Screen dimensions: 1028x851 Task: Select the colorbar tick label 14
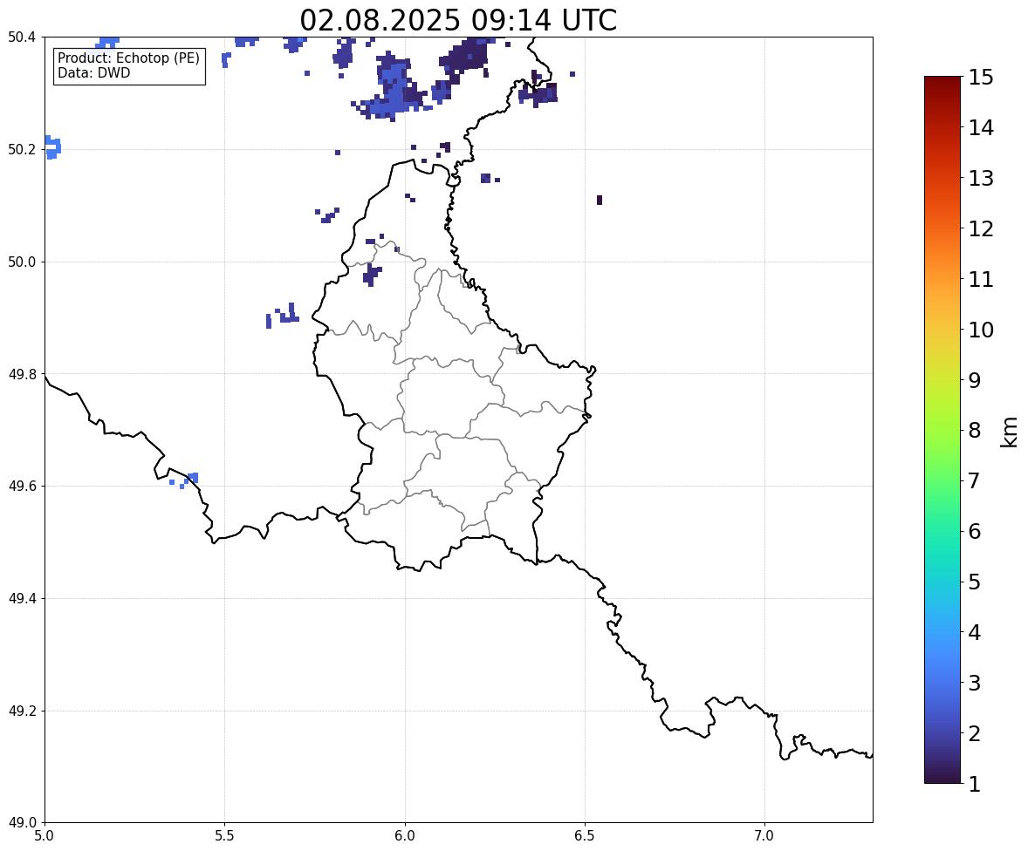point(981,128)
